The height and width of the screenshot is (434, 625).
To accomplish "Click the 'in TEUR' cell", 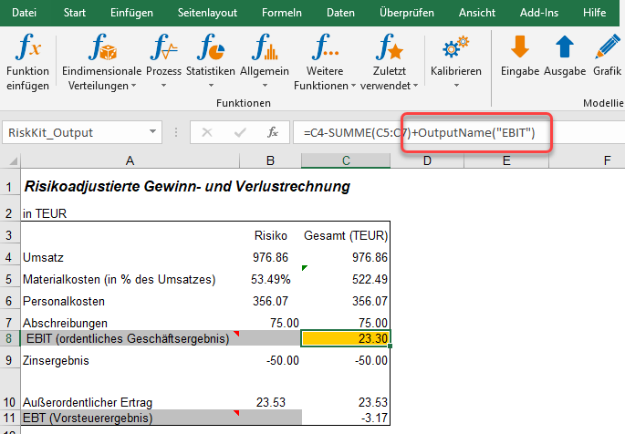I will pyautogui.click(x=45, y=214).
